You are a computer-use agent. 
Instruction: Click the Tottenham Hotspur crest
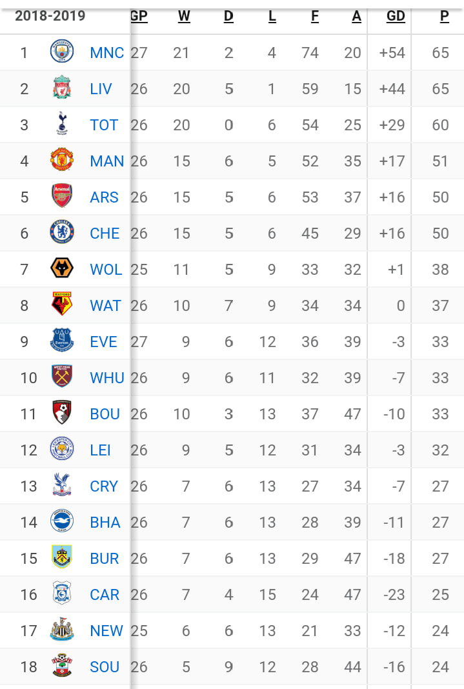[62, 123]
